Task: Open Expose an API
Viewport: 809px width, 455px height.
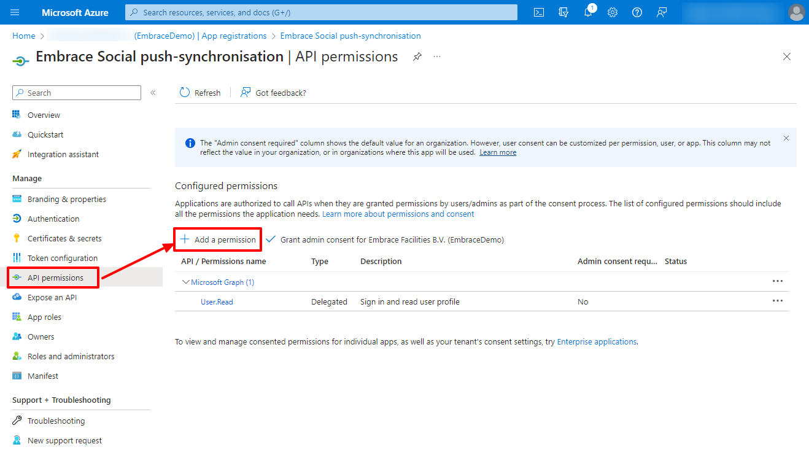Action: (52, 297)
